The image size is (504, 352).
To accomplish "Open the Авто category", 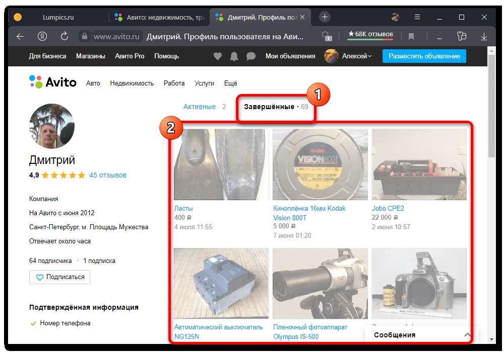I will tap(93, 83).
